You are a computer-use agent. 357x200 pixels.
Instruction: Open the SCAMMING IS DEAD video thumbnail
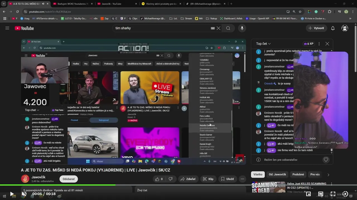tap(268, 187)
